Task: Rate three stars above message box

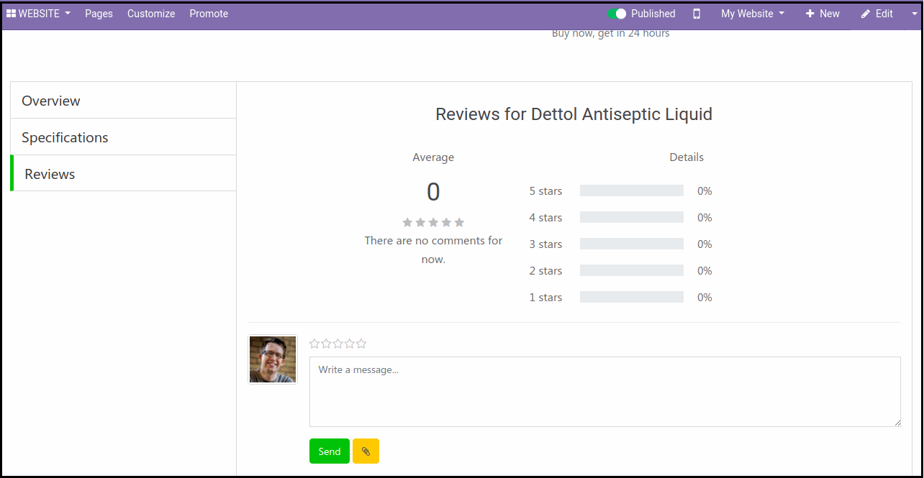Action: pyautogui.click(x=338, y=344)
